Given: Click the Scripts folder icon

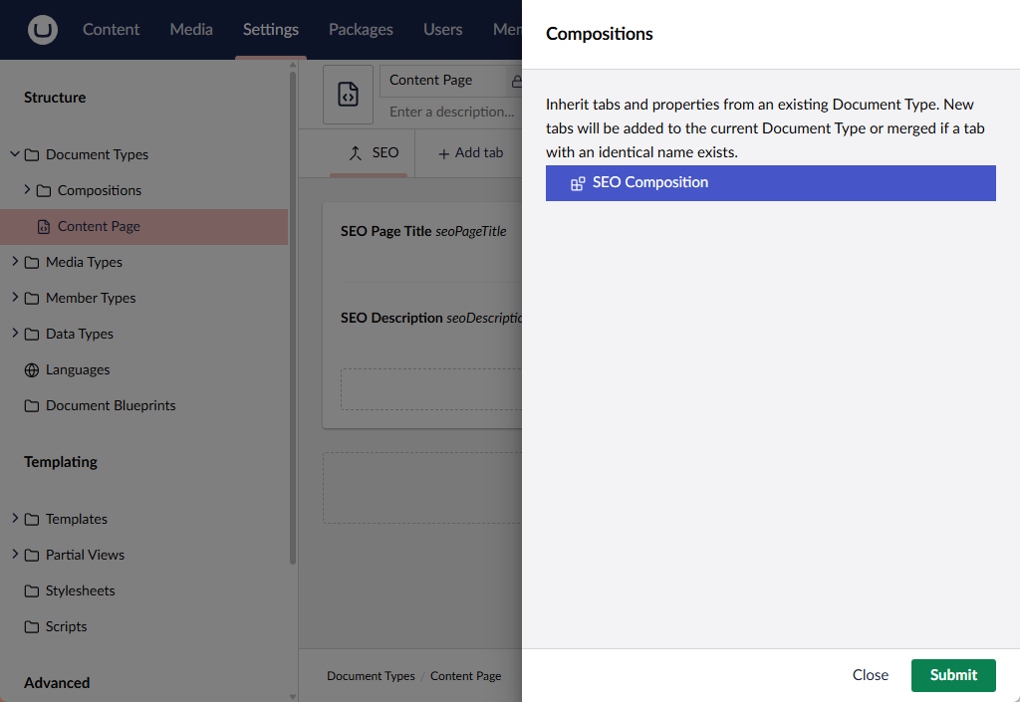Looking at the screenshot, I should 32,627.
